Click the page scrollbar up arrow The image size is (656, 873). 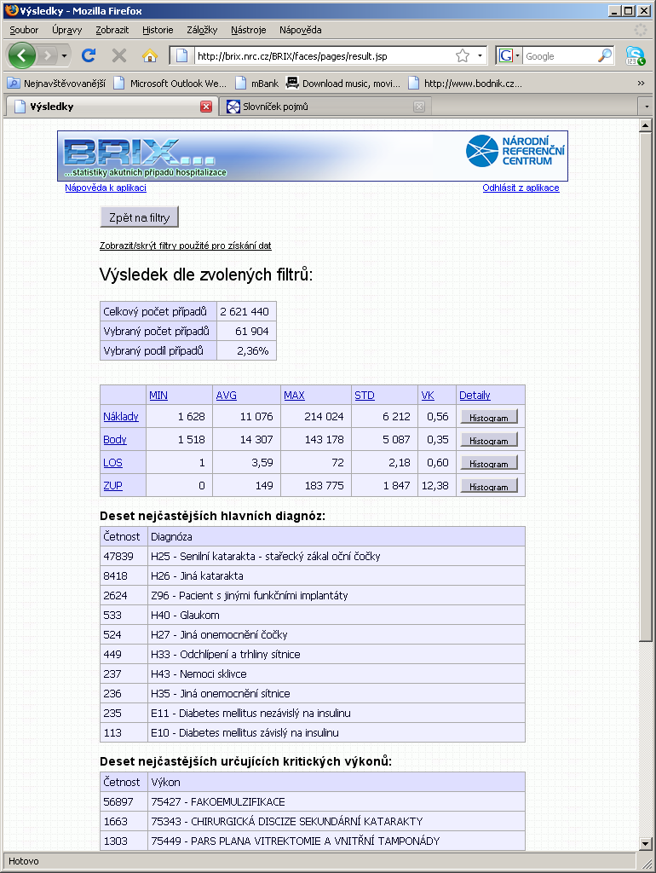(645, 125)
